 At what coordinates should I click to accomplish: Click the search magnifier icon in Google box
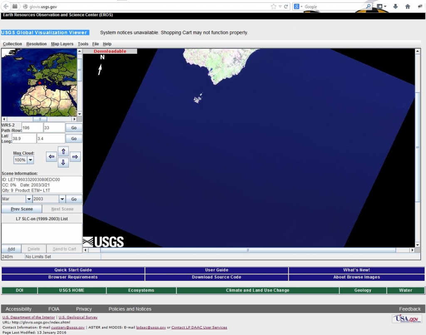pos(369,7)
